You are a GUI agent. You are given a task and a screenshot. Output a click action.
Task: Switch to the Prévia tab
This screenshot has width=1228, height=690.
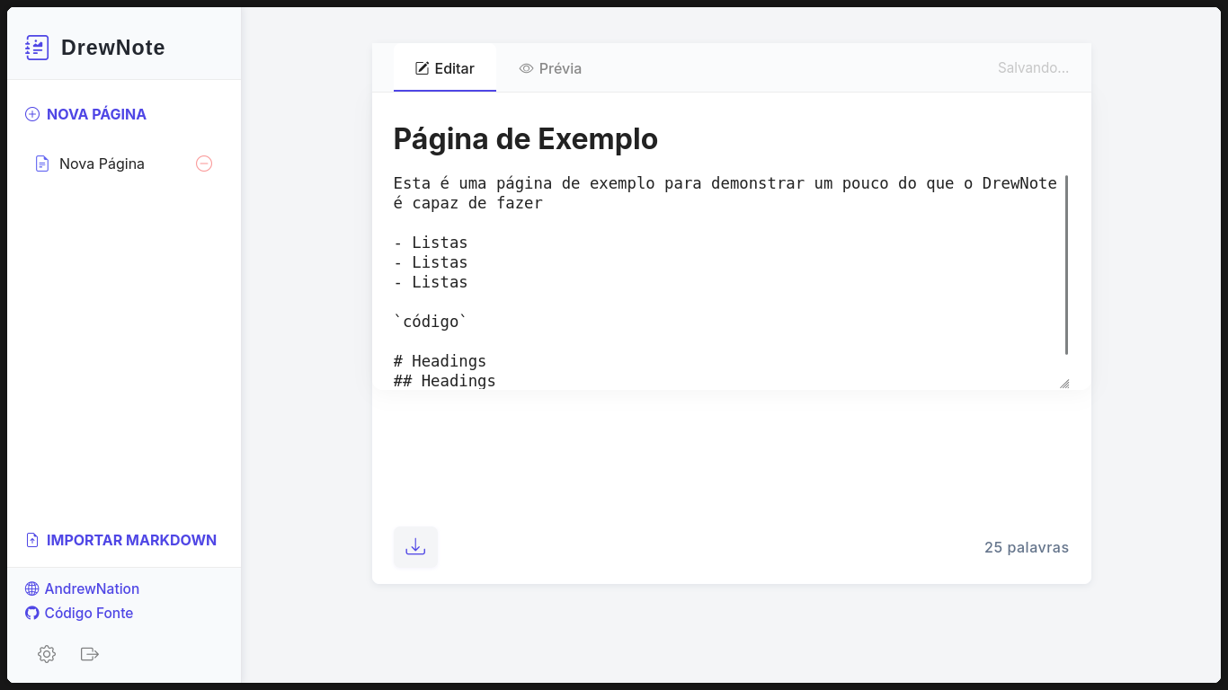coord(550,68)
